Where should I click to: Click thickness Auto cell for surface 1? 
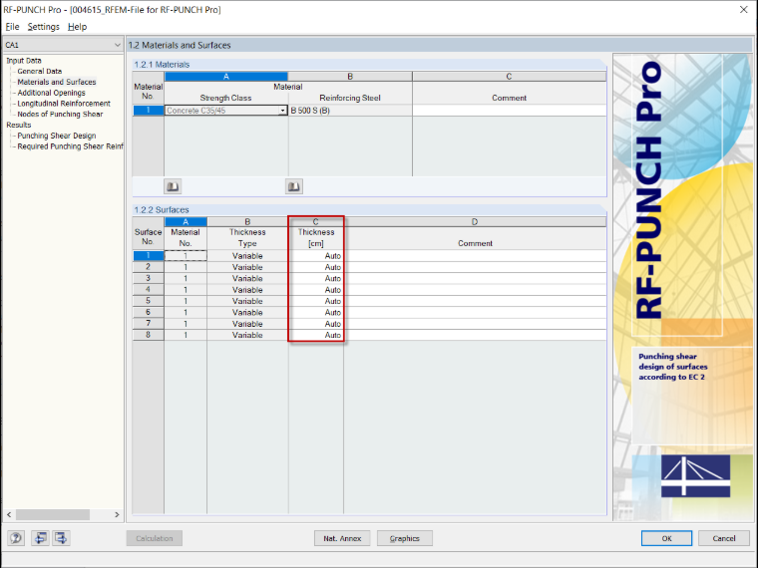click(x=316, y=256)
